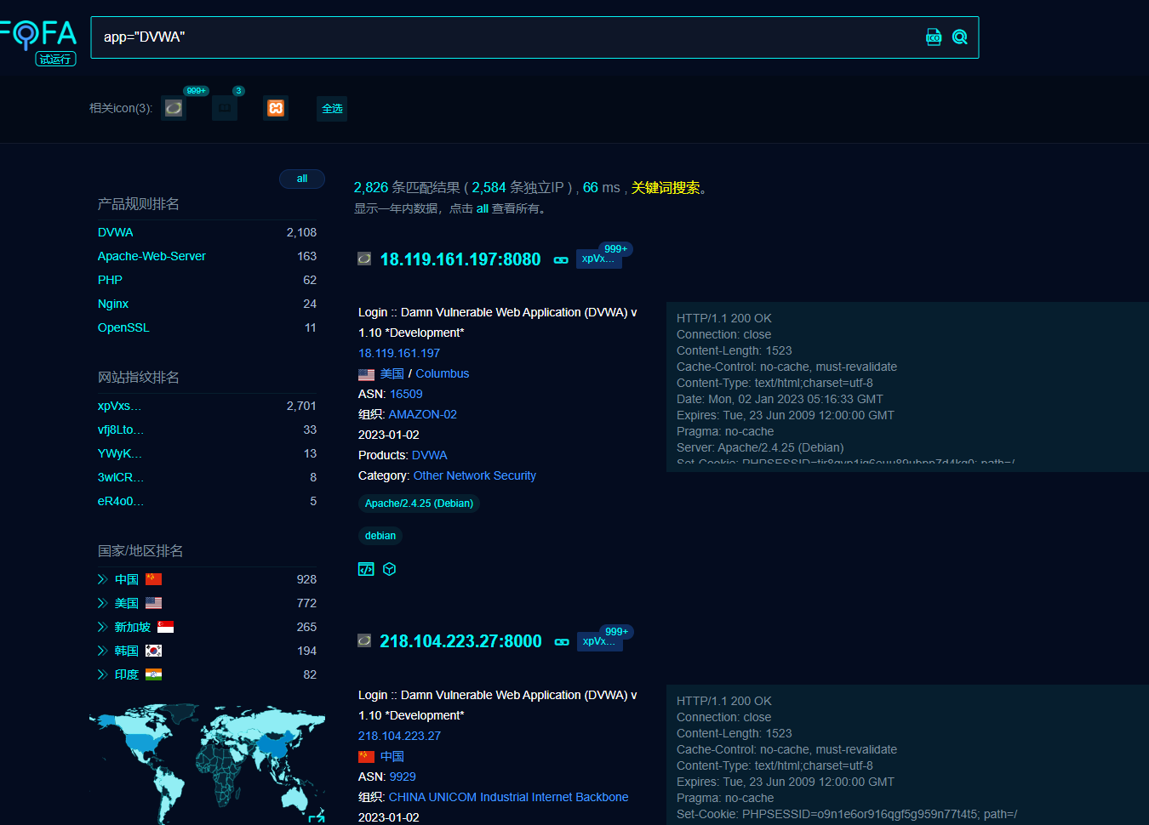
Task: Filter by DVWA in product ranking
Action: (x=116, y=232)
